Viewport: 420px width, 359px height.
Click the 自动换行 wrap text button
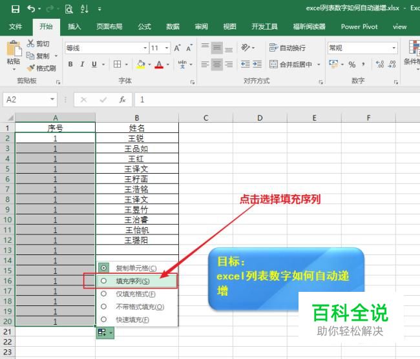pyautogui.click(x=288, y=48)
